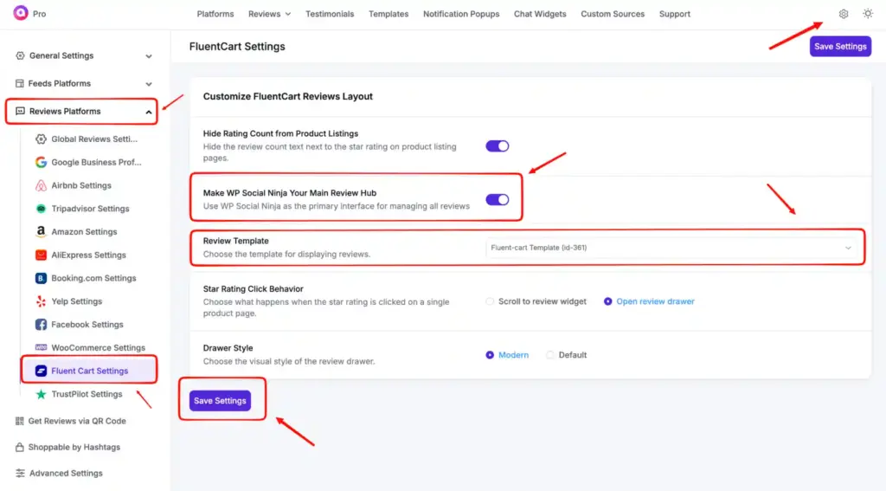Image resolution: width=886 pixels, height=491 pixels.
Task: Open Chat Widgets menu item
Action: [x=540, y=14]
